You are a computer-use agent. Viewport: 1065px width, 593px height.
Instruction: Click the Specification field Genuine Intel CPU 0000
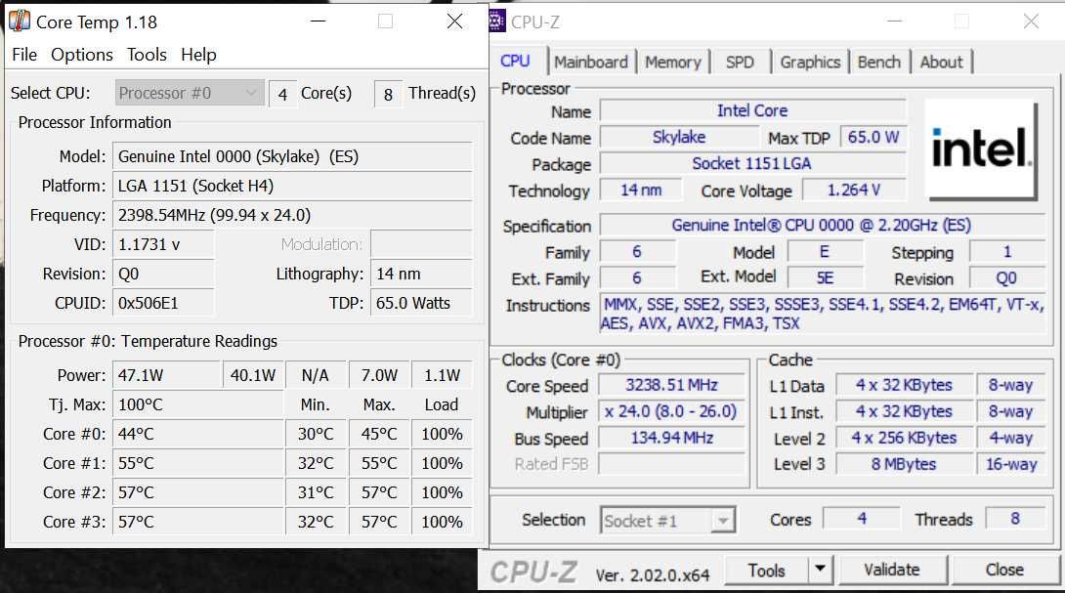(822, 225)
